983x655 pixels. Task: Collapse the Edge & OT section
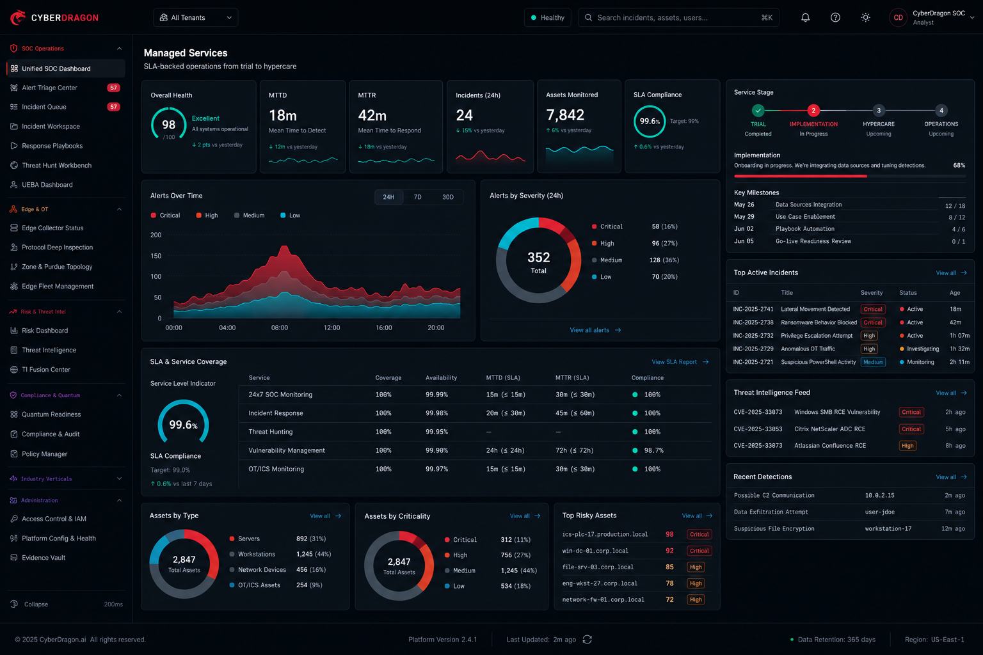tap(119, 209)
